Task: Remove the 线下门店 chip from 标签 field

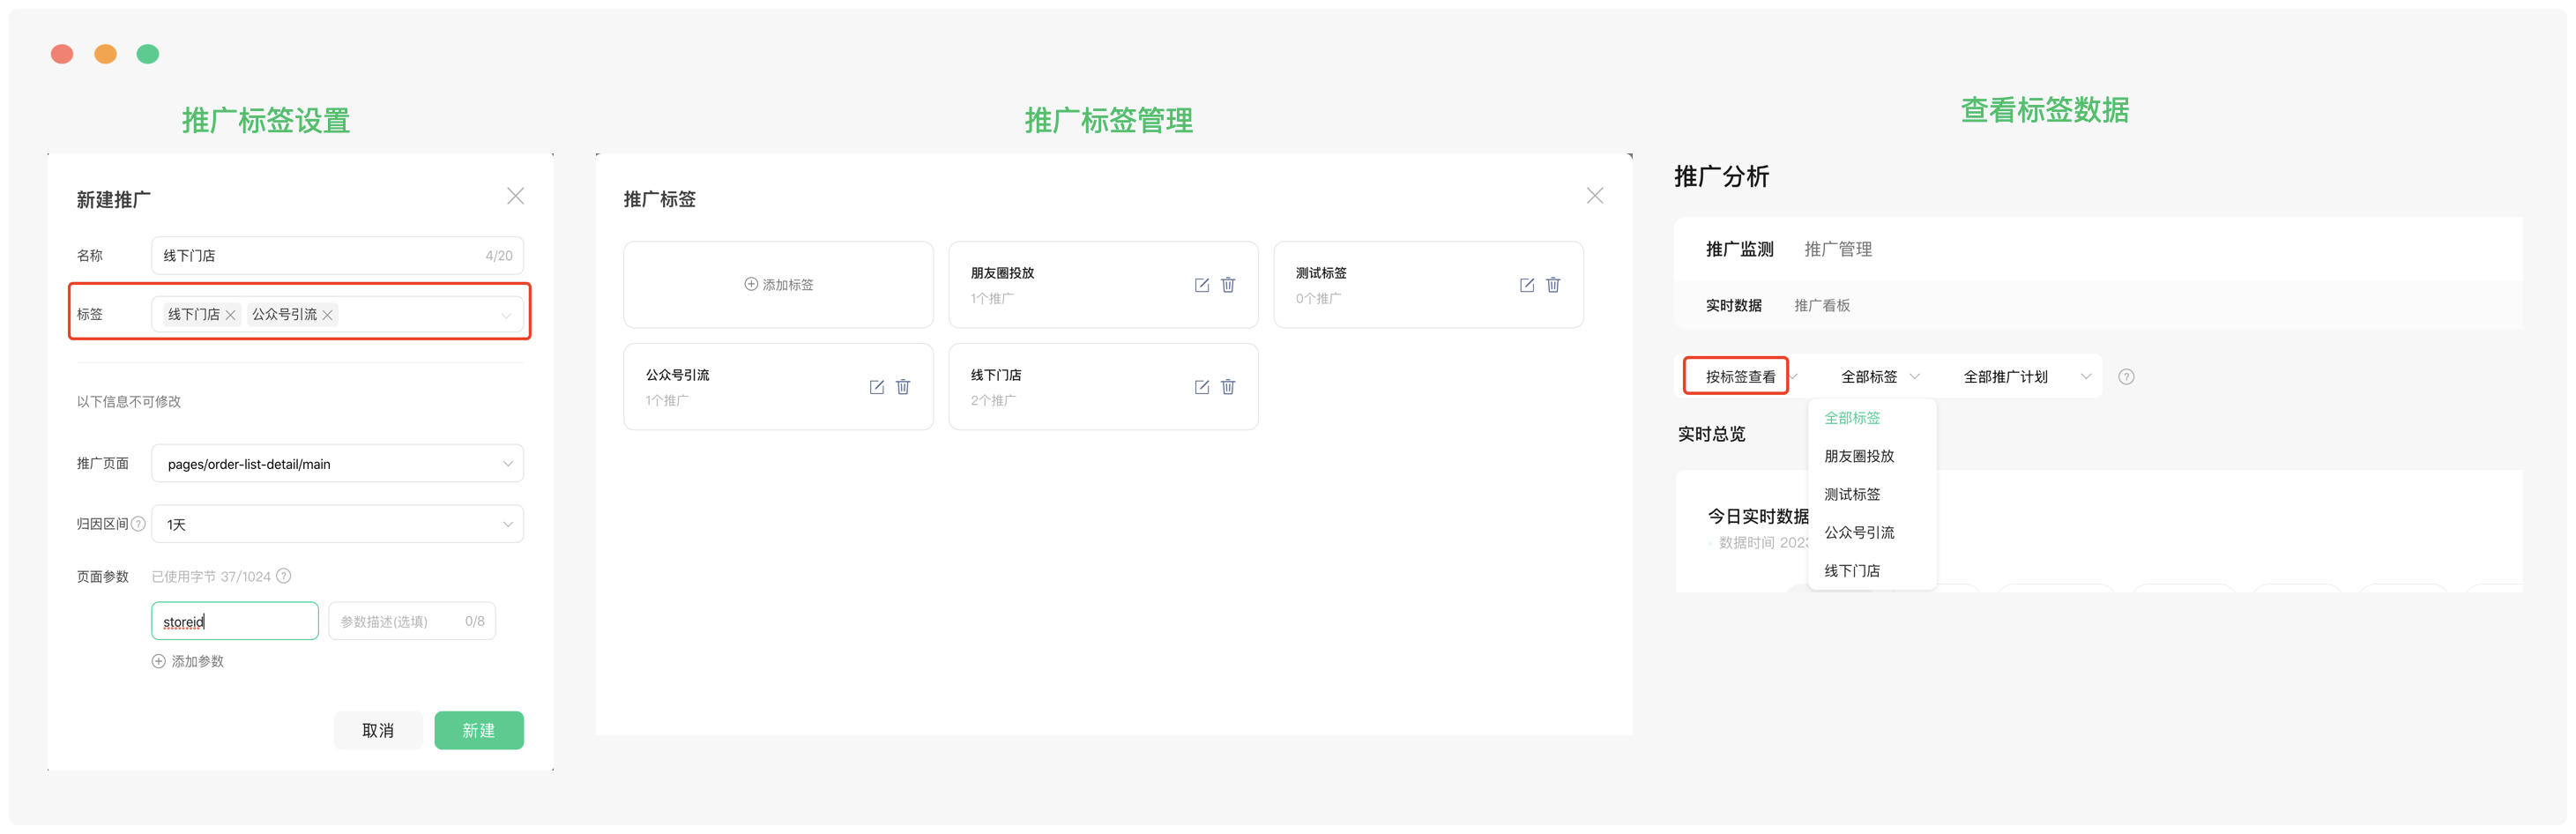Action: 231,315
